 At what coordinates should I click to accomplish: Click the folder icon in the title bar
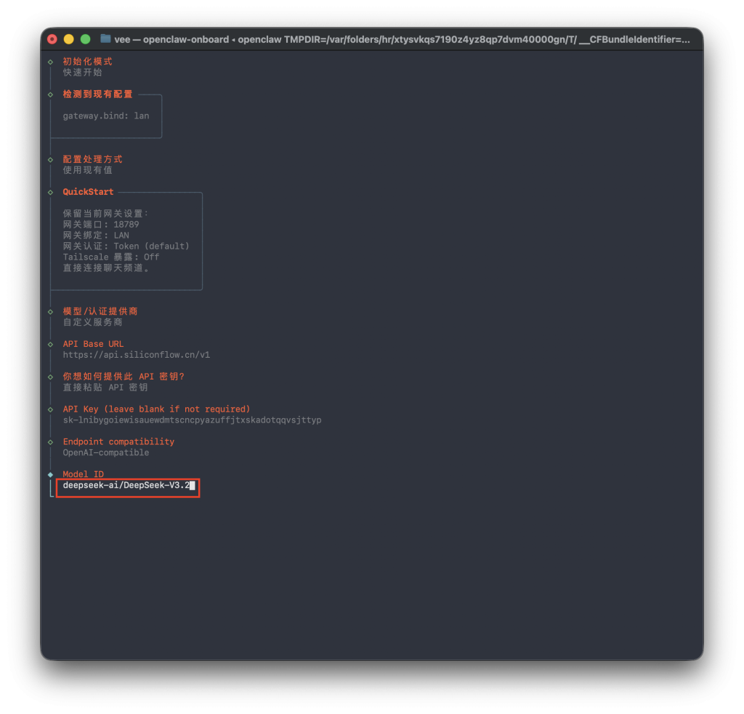click(x=104, y=39)
